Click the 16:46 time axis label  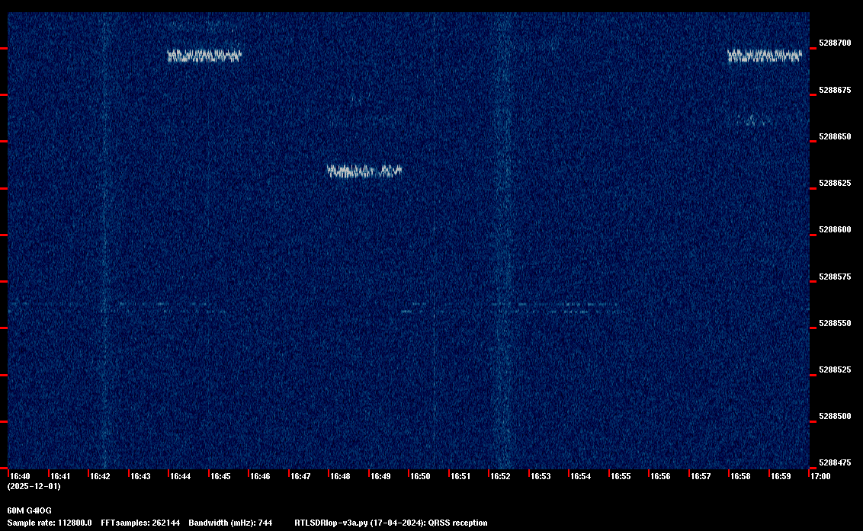pyautogui.click(x=260, y=476)
